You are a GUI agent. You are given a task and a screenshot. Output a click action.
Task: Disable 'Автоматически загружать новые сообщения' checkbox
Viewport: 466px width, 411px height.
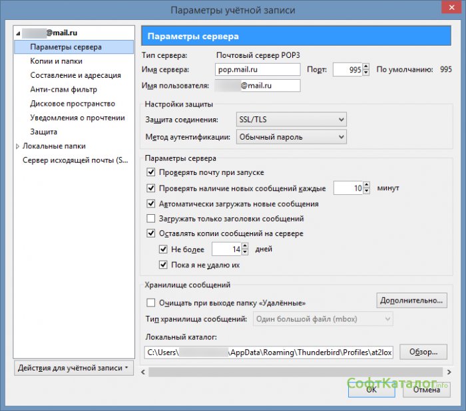click(150, 204)
